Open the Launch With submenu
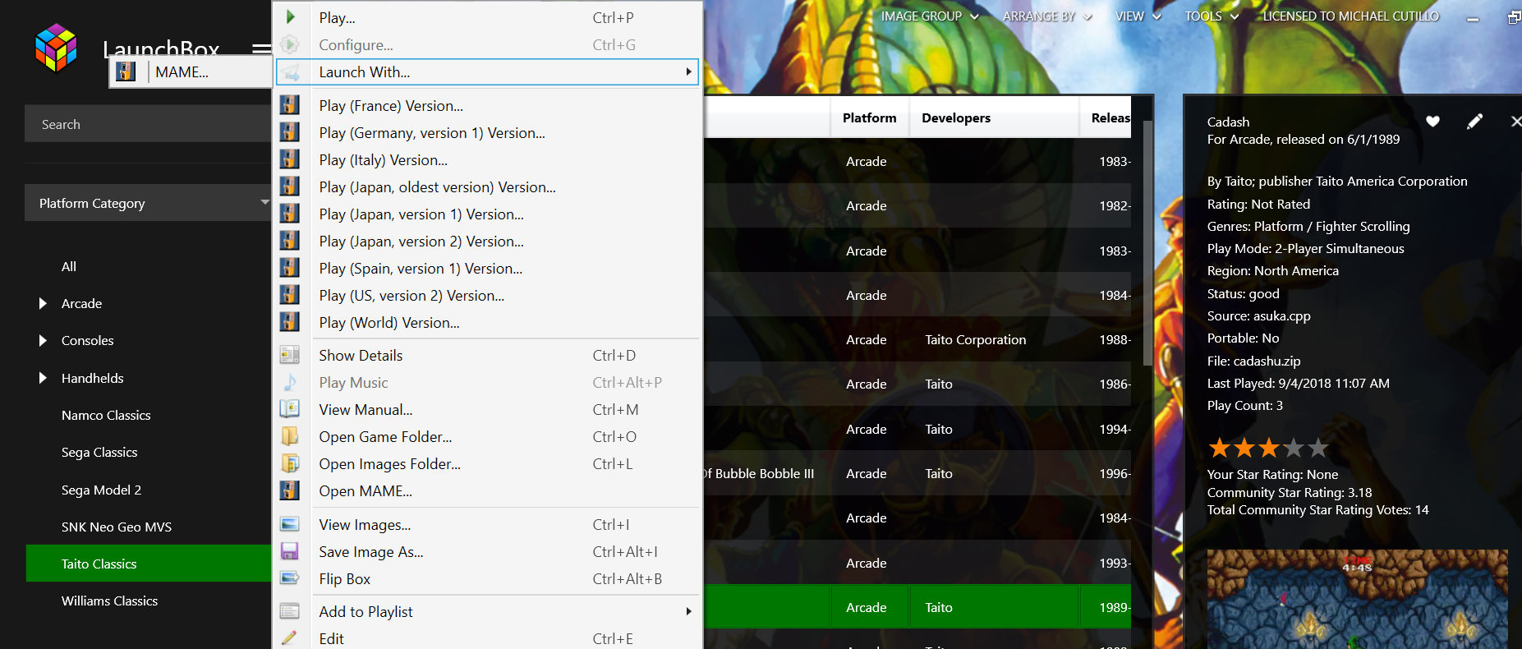The height and width of the screenshot is (649, 1522). [487, 71]
